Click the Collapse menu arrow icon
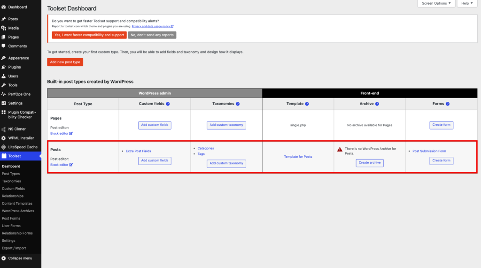This screenshot has height=268, width=481. (4, 258)
